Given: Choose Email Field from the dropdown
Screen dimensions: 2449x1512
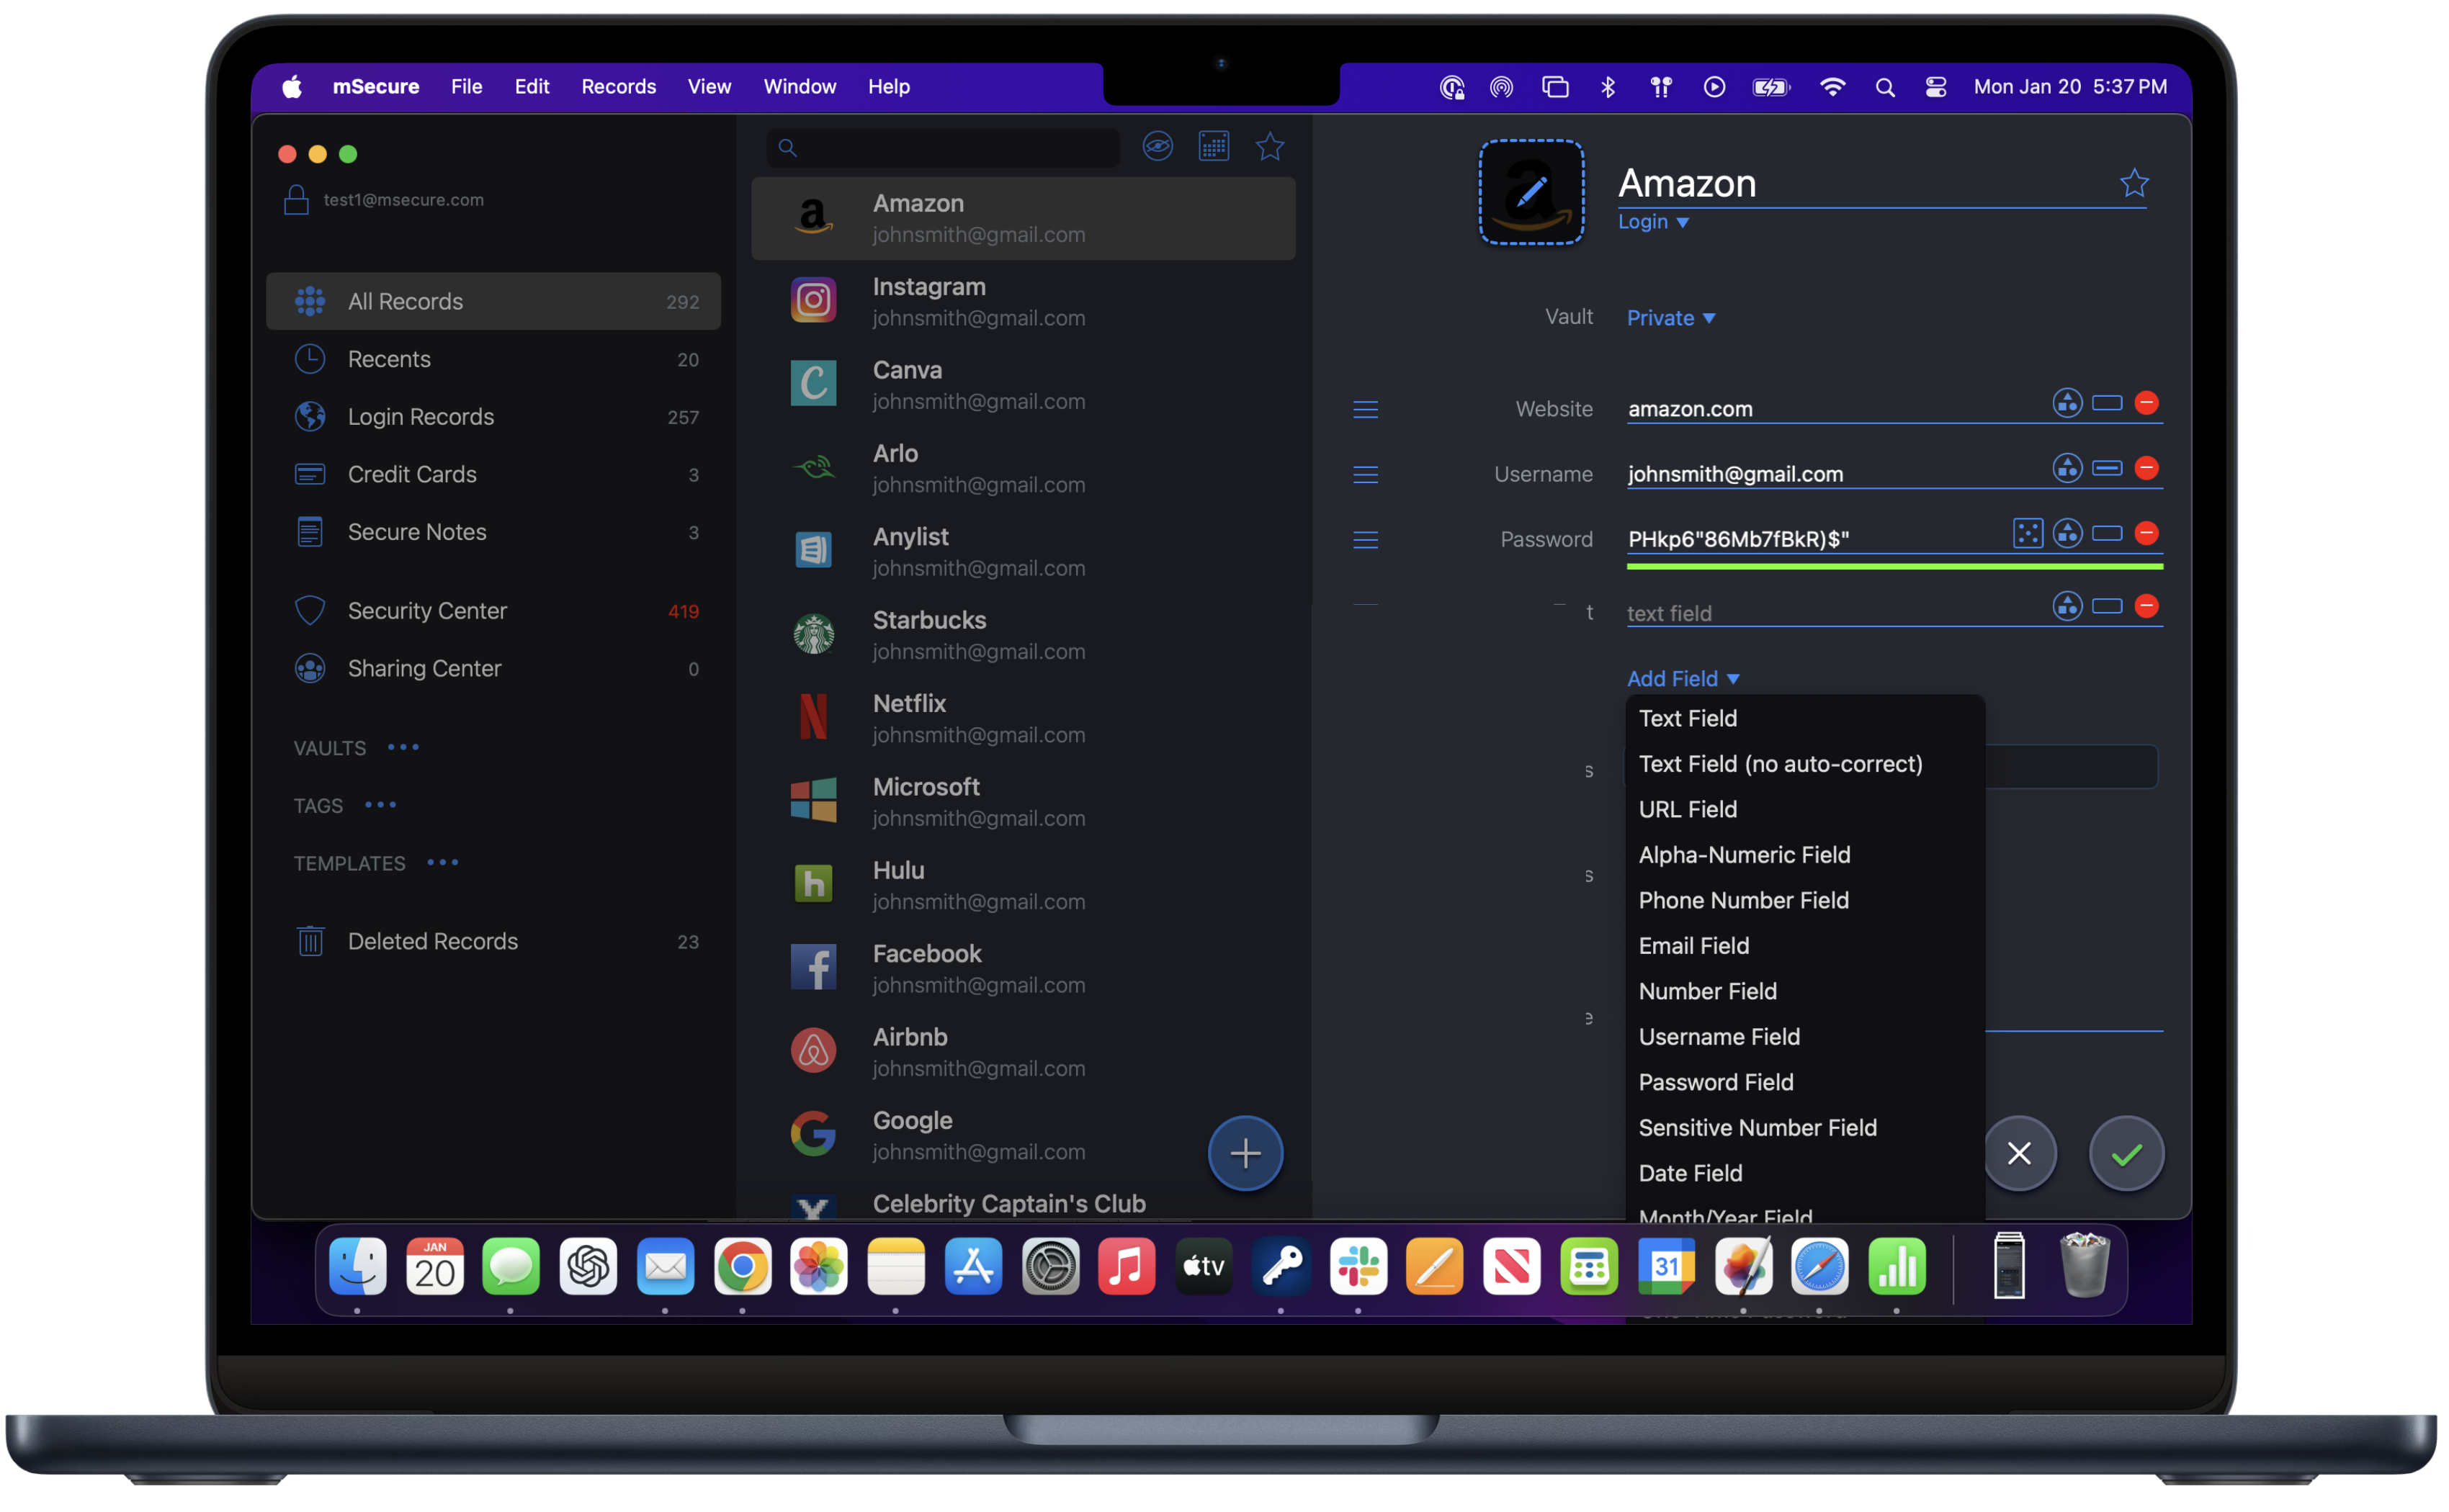Looking at the screenshot, I should pyautogui.click(x=1693, y=945).
